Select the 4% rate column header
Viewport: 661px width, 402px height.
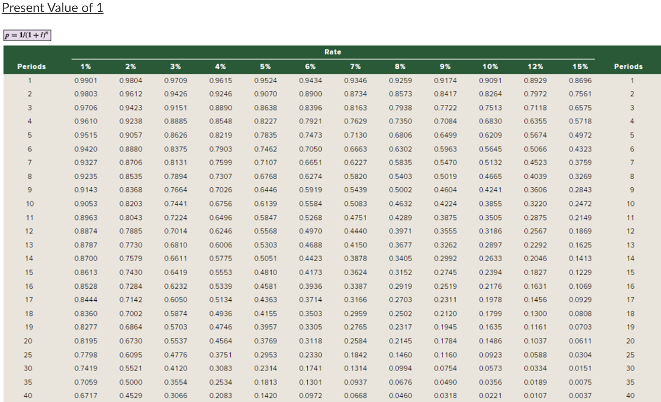coord(220,66)
